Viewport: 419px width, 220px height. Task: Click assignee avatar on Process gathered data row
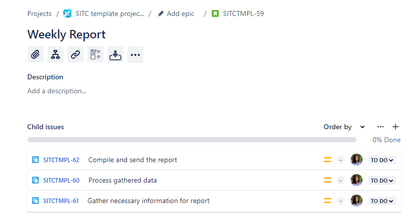[x=357, y=180]
